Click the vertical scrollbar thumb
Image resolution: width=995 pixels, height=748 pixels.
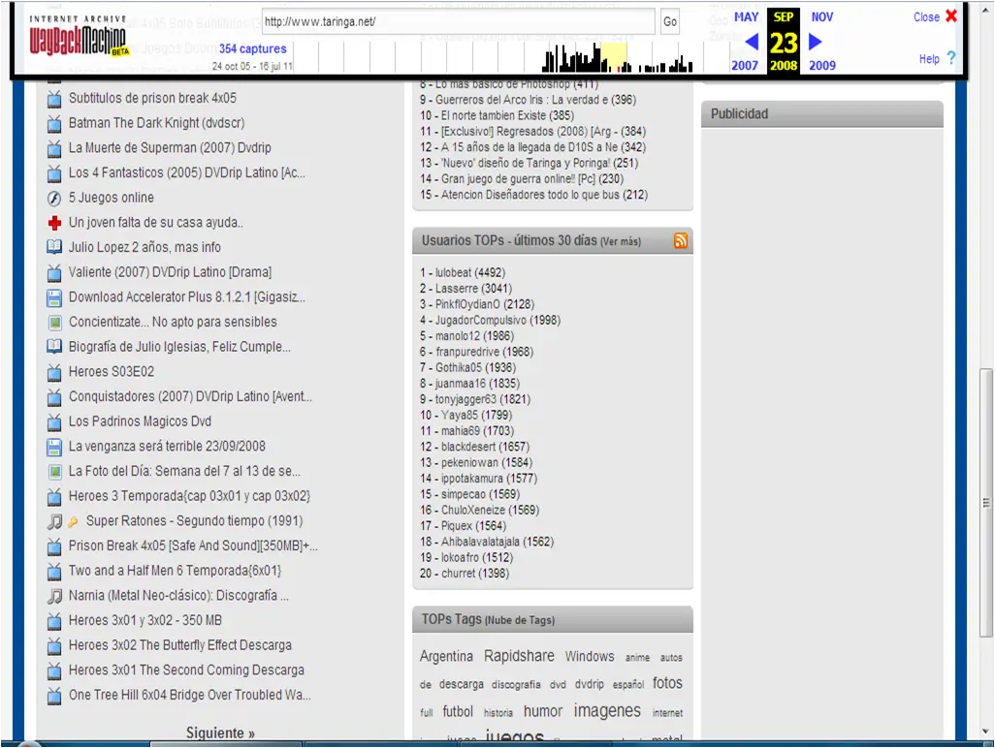(985, 502)
